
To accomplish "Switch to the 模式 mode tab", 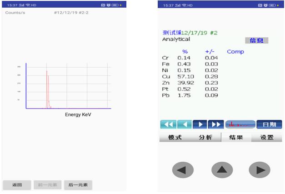I will (175, 138).
